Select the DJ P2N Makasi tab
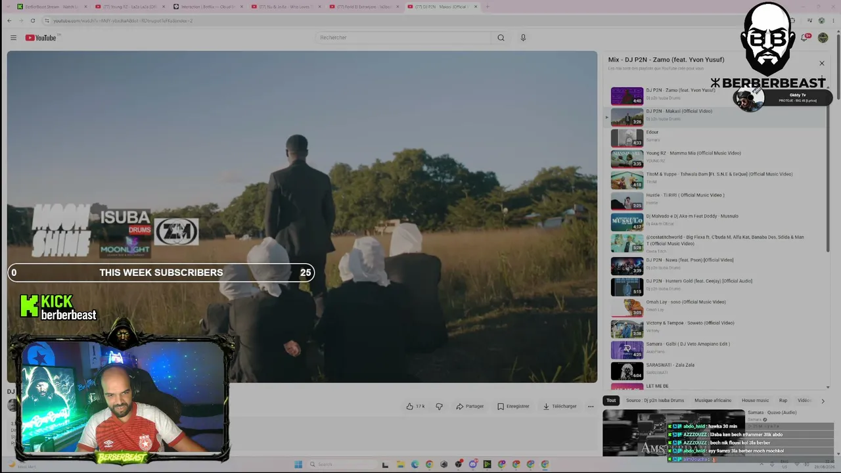This screenshot has width=841, height=473. (442, 7)
